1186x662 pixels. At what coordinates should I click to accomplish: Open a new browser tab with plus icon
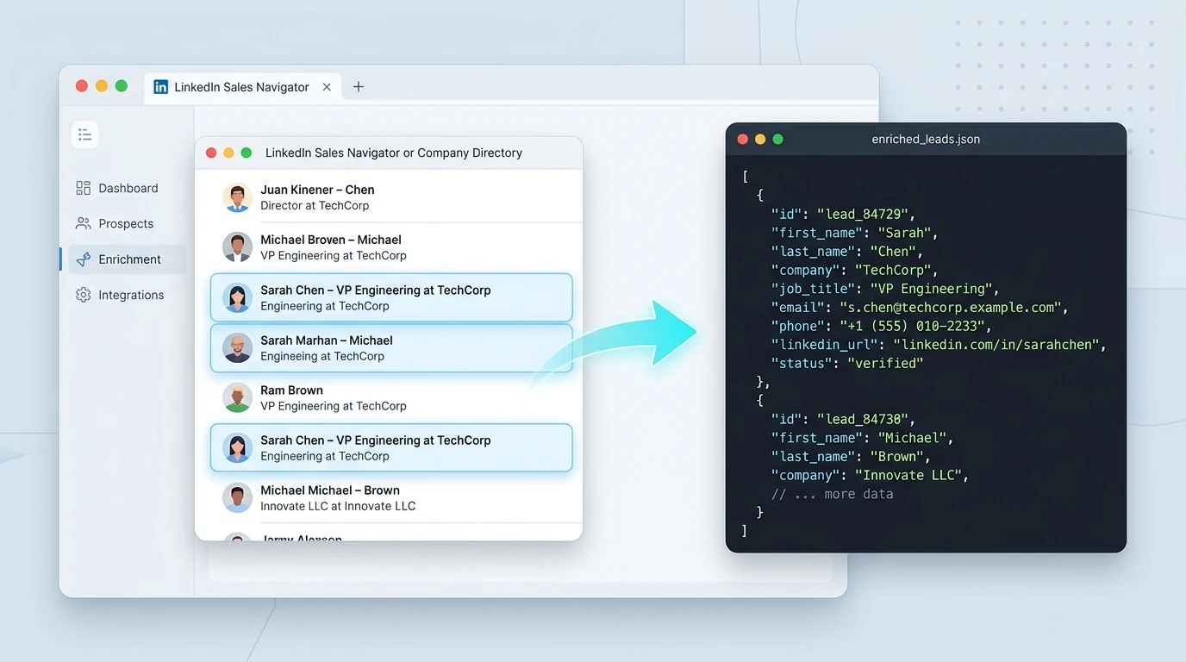pos(359,87)
